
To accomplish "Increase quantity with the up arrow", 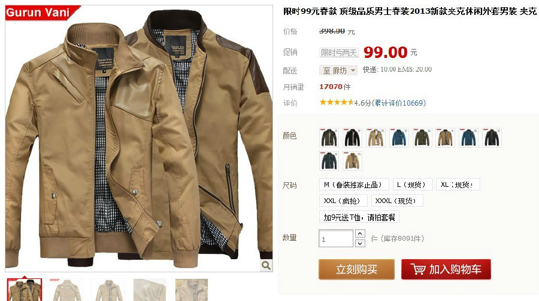I will [359, 234].
